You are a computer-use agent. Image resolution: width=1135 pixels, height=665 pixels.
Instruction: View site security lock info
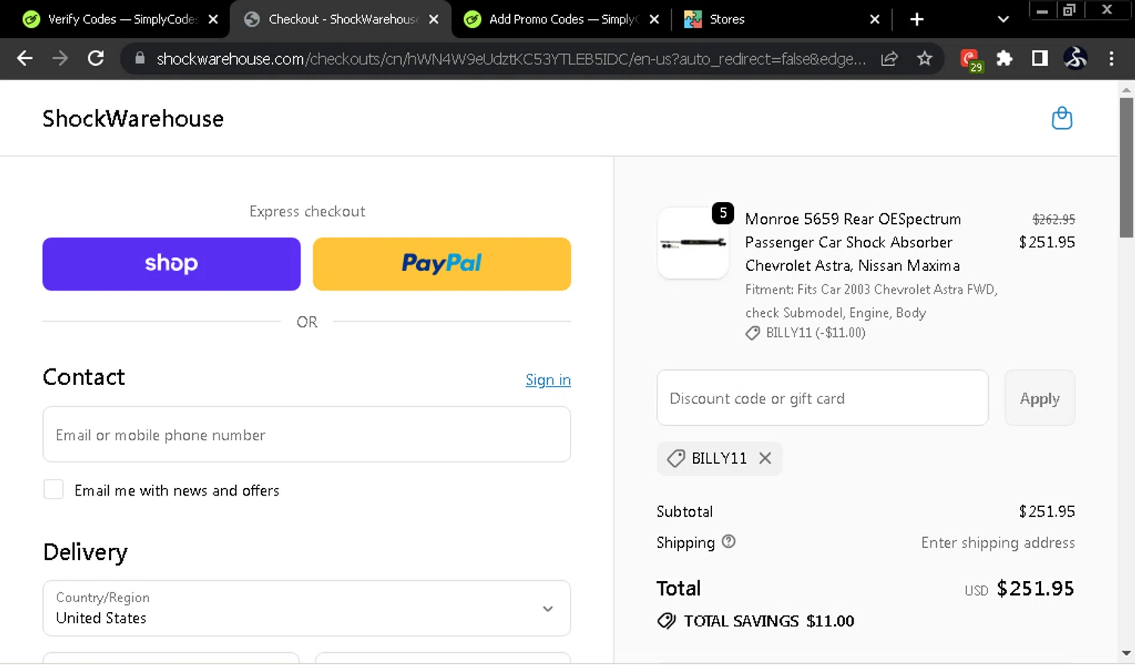140,58
